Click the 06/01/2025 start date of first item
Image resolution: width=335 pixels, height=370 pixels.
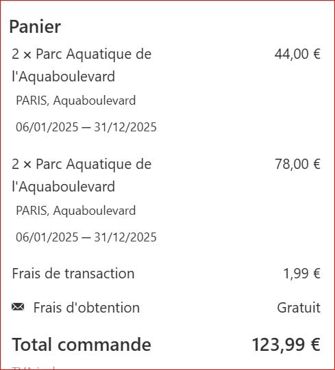click(47, 127)
